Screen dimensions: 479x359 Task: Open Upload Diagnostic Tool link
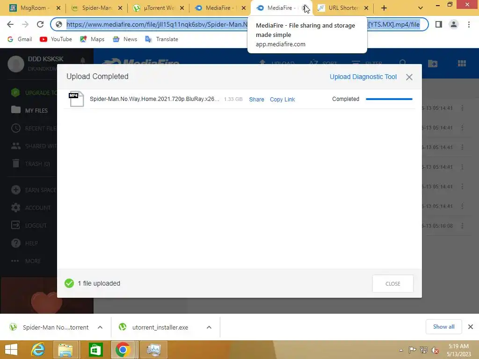[363, 77]
